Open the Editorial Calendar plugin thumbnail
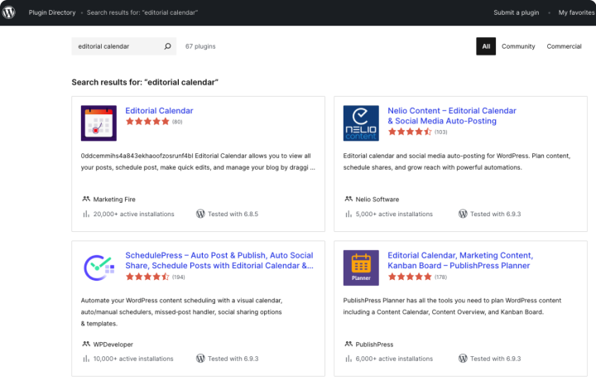This screenshot has width=596, height=381. (x=99, y=123)
